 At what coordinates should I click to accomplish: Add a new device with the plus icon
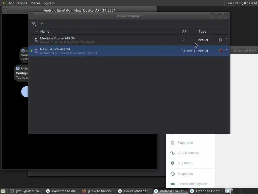[x=42, y=24]
